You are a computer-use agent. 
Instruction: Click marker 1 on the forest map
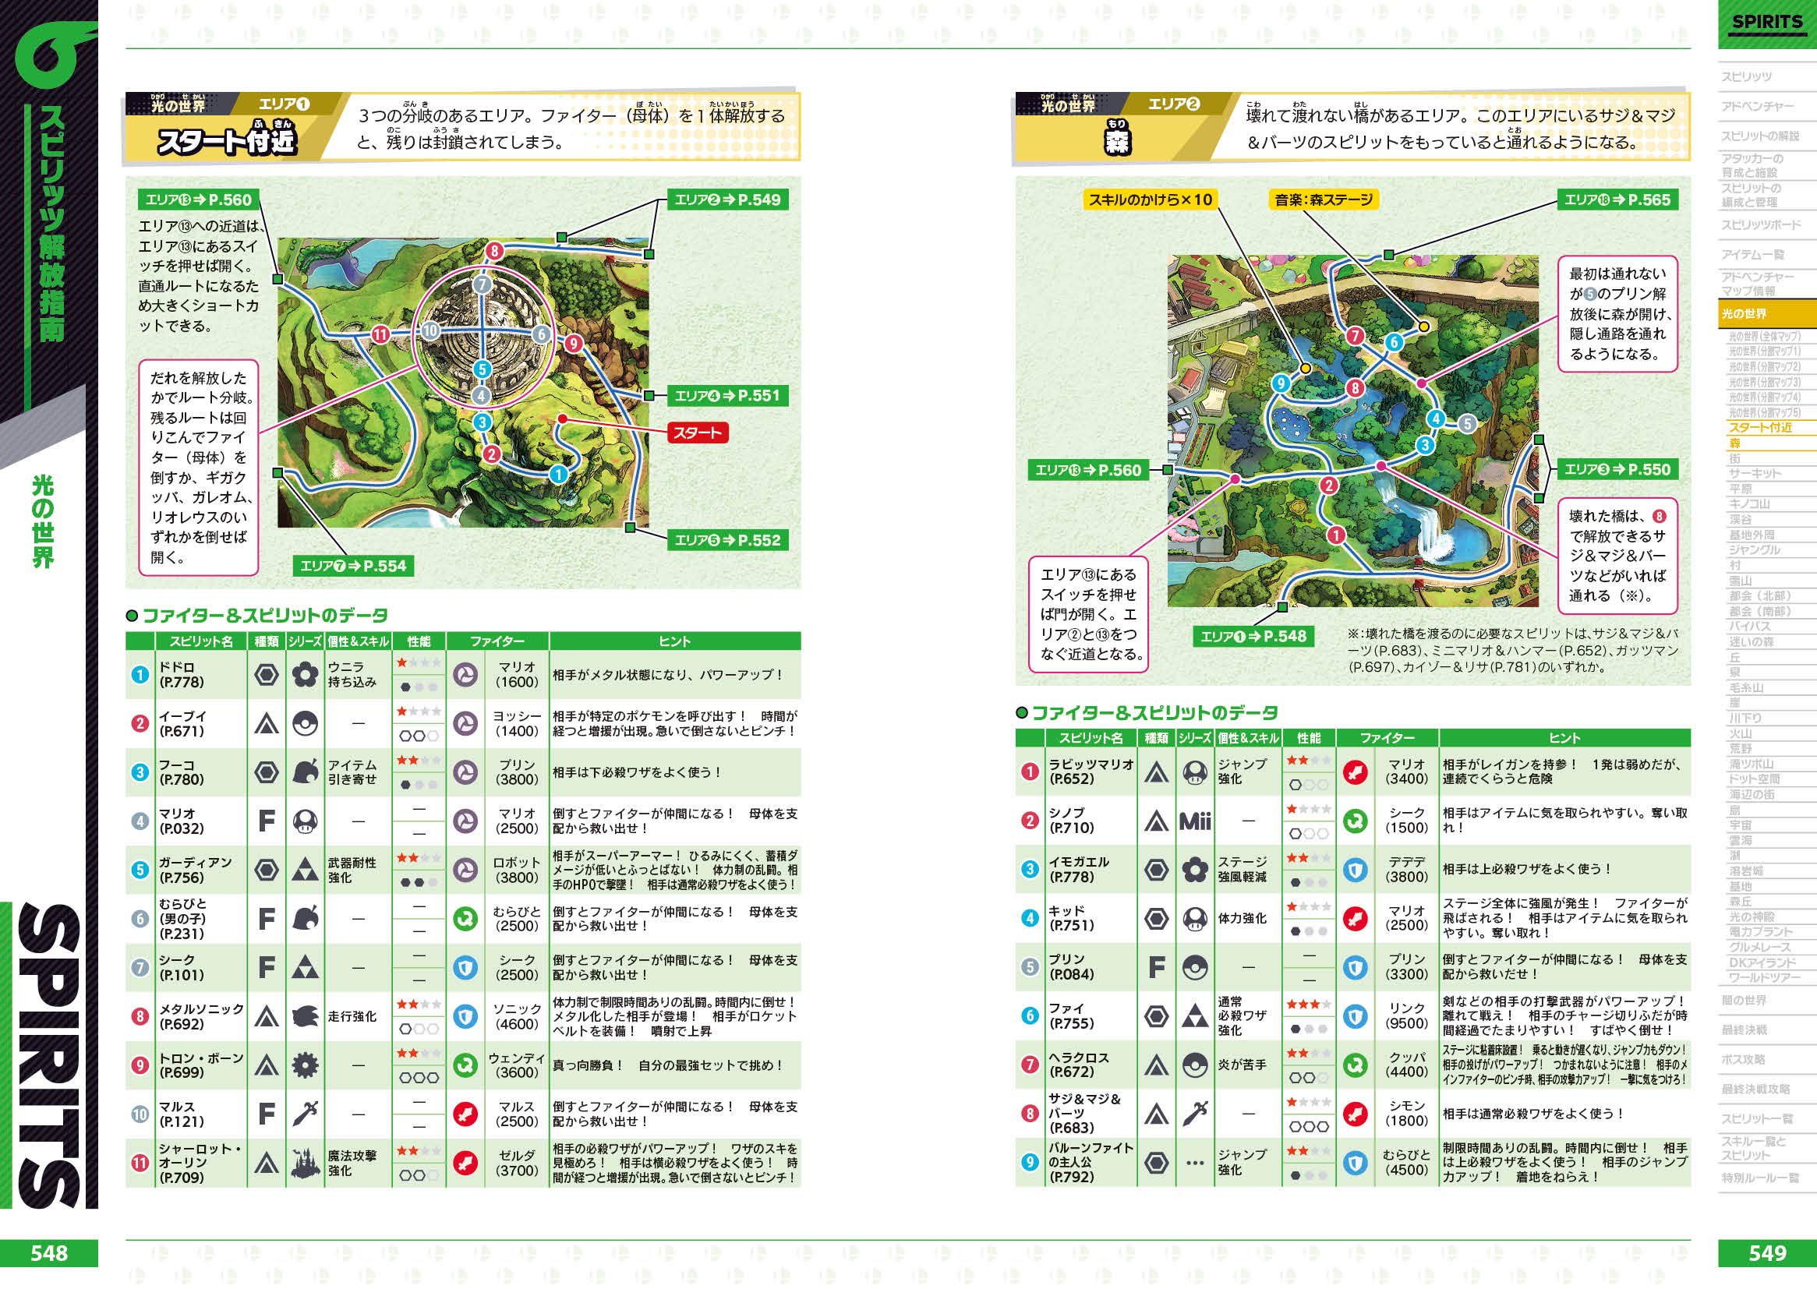[x=1336, y=535]
